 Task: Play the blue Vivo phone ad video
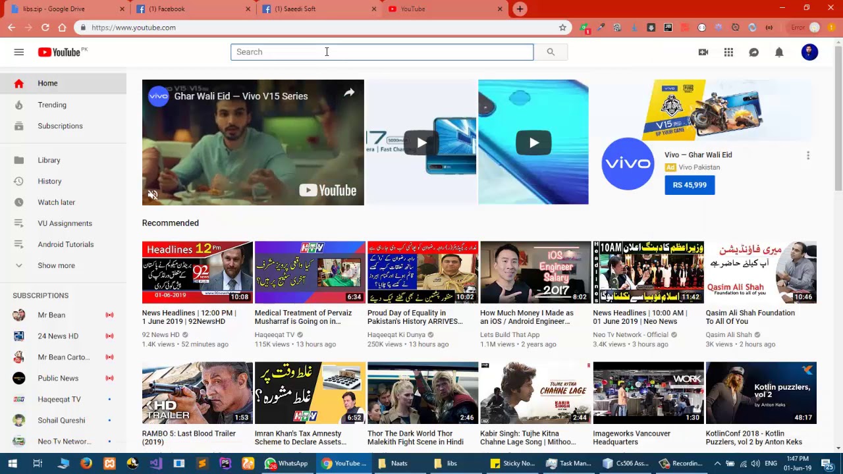click(x=533, y=143)
